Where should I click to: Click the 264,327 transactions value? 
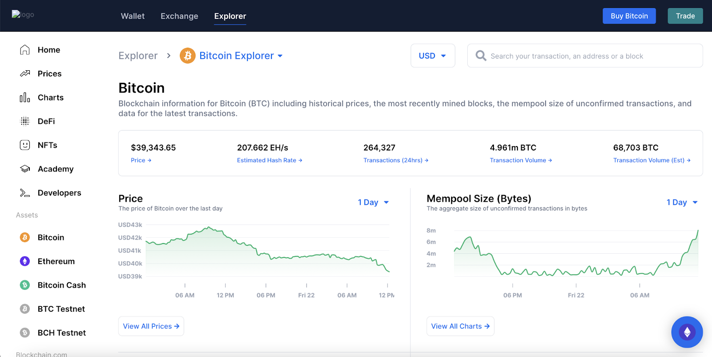click(380, 147)
